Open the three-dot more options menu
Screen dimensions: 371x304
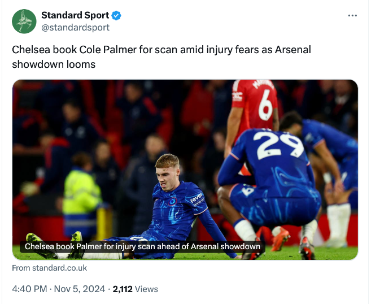point(352,15)
